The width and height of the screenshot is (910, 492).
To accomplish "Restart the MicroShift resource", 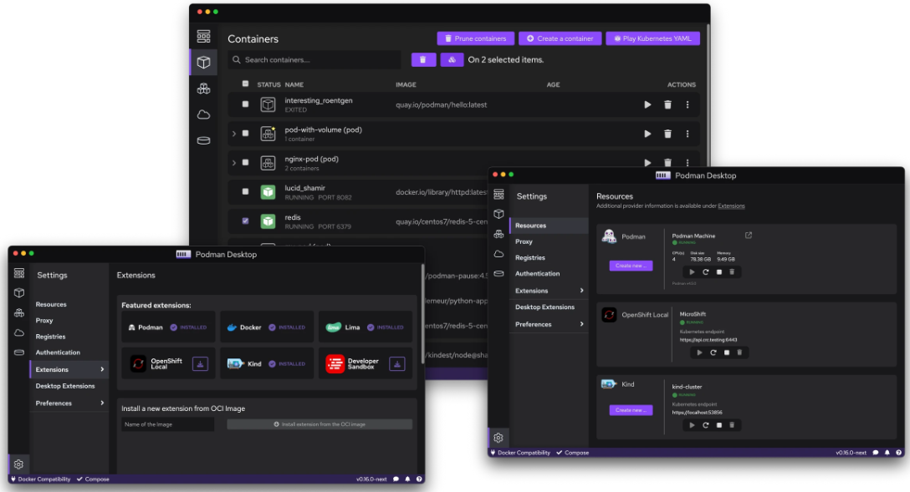I will pos(713,353).
